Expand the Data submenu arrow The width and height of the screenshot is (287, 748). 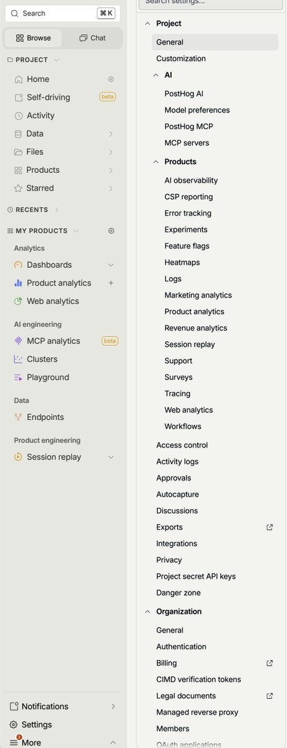pyautogui.click(x=111, y=134)
